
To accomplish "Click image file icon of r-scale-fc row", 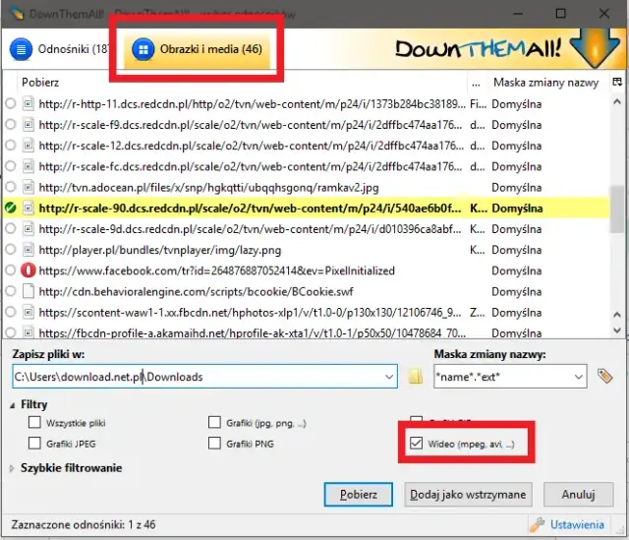I will (29, 166).
